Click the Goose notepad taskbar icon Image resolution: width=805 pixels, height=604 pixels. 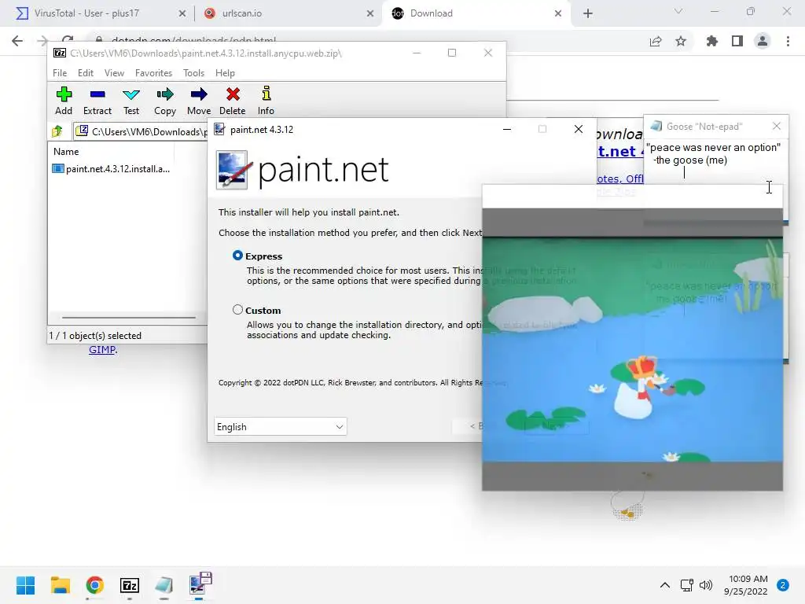click(164, 585)
